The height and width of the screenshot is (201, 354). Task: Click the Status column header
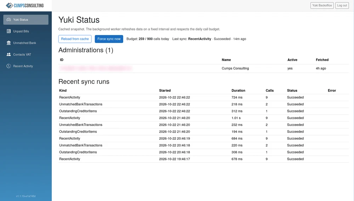292,90
